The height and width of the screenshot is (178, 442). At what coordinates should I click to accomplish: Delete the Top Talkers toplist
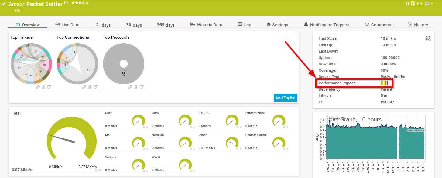pyautogui.click(x=43, y=87)
